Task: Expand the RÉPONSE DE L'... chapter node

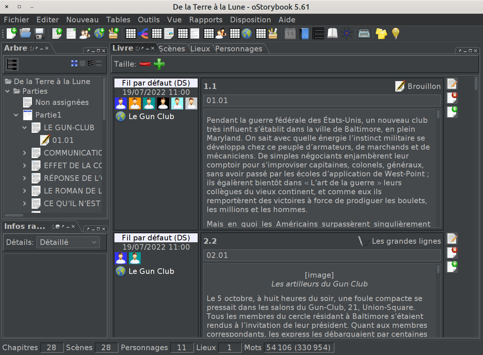Action: pos(25,178)
